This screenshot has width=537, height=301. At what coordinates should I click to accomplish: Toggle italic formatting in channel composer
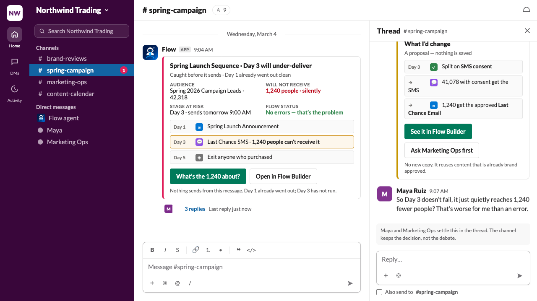165,250
